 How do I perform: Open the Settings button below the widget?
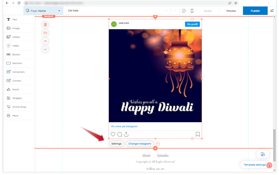[116, 144]
